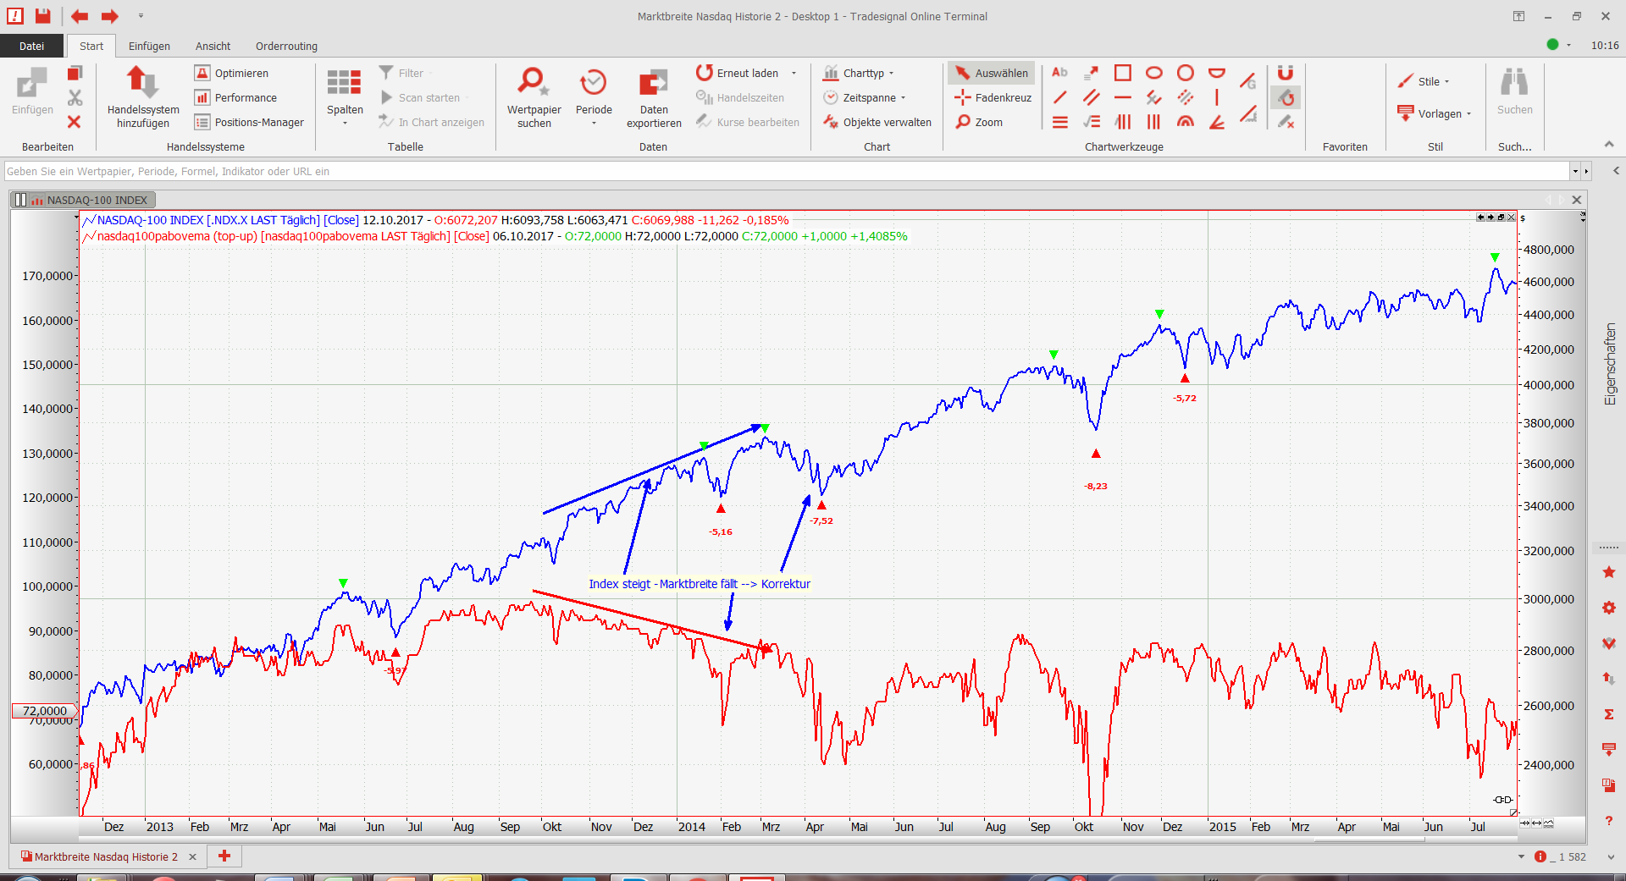Add a trading system via Handelssystem hinzufügen
The height and width of the screenshot is (881, 1626).
[x=143, y=97]
